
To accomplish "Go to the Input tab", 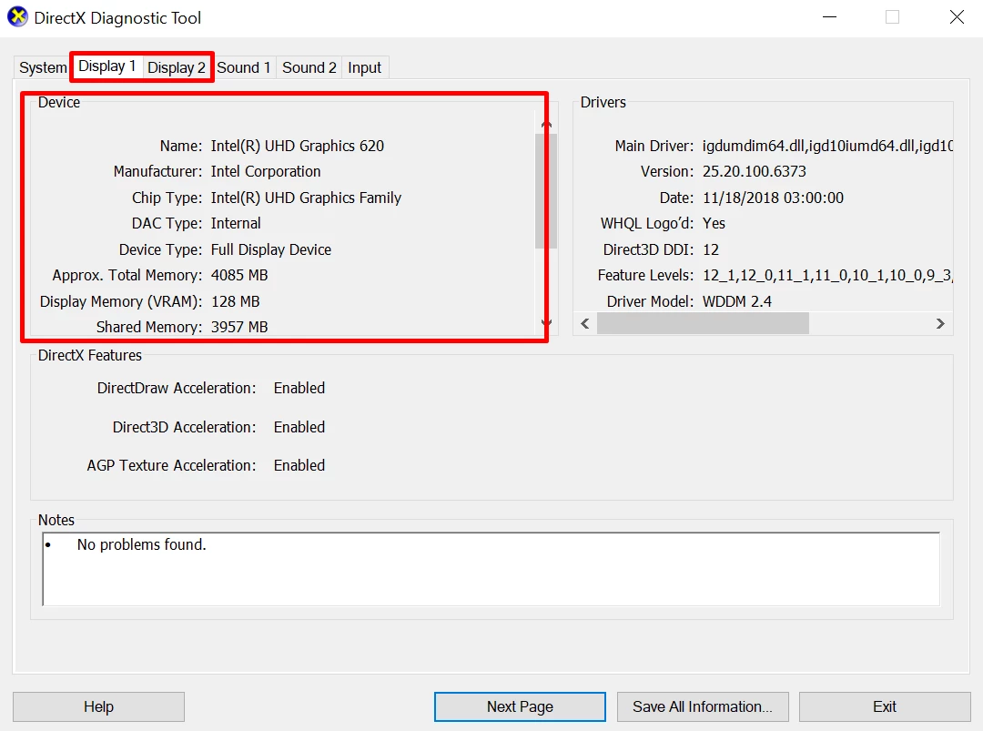I will click(x=364, y=67).
